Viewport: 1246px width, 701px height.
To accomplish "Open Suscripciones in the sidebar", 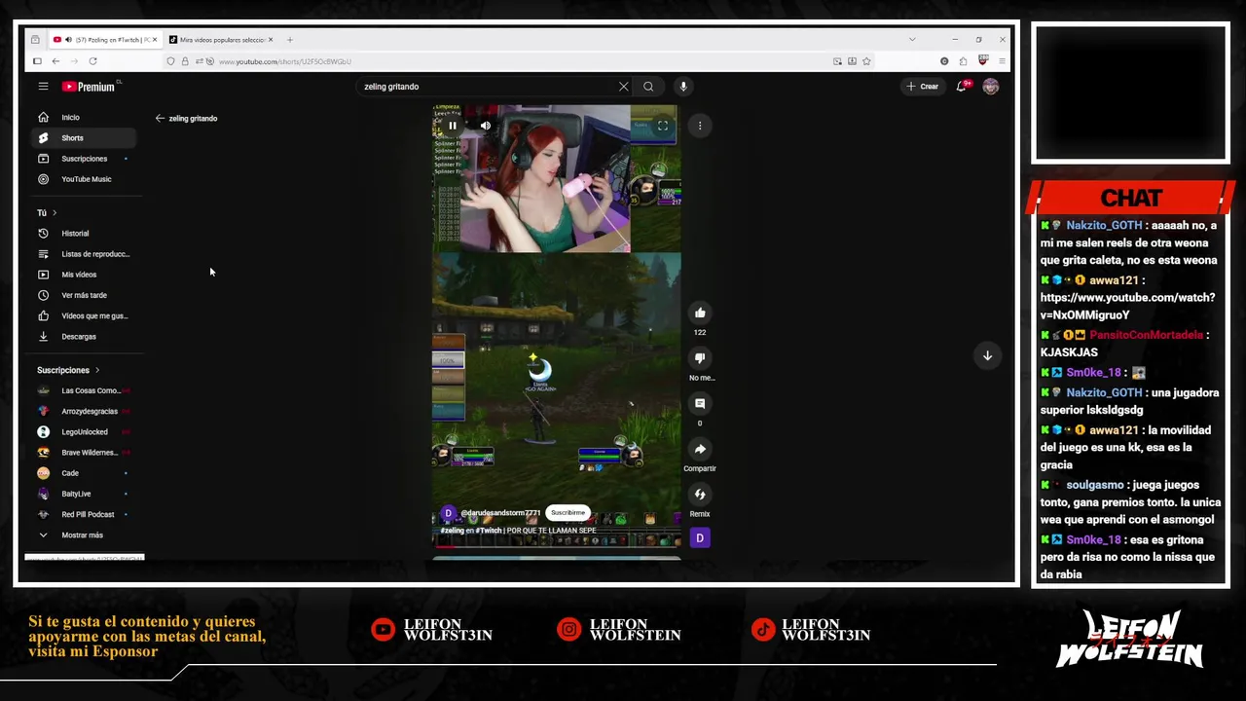I will [x=86, y=159].
